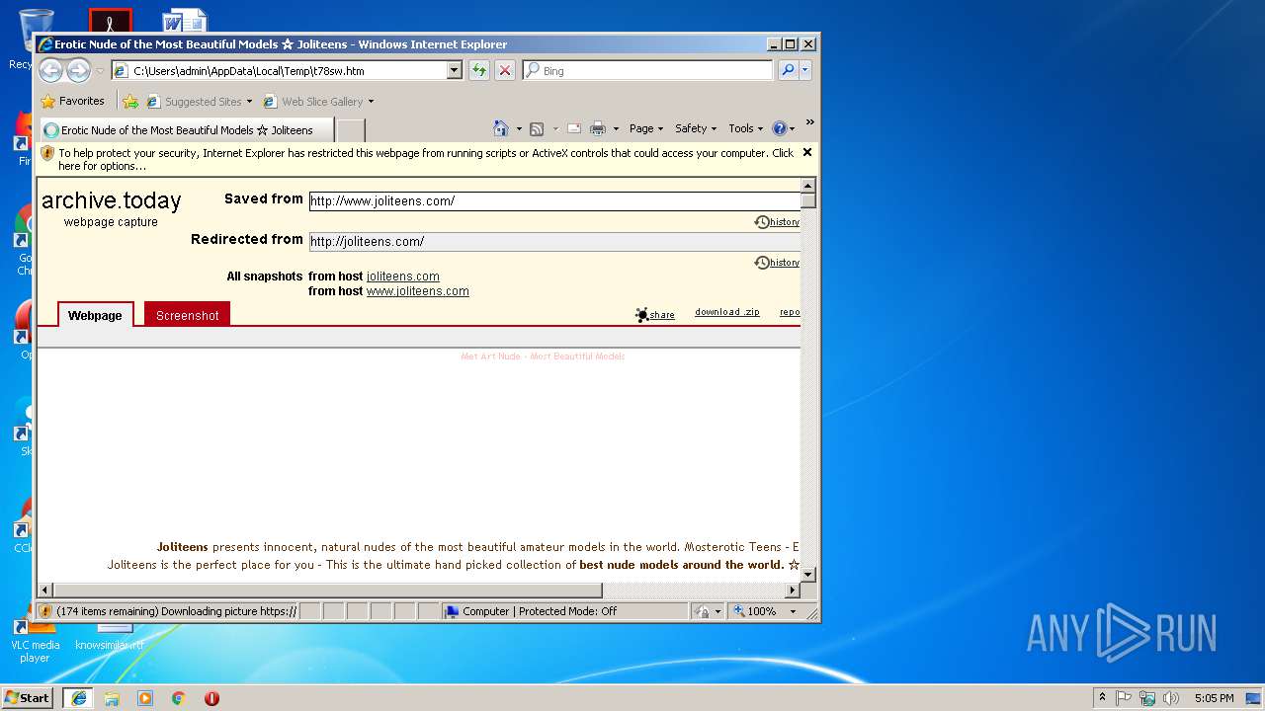Click the RSS feeds icon

(537, 128)
